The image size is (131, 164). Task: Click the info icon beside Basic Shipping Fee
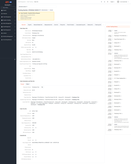[x=30, y=123]
